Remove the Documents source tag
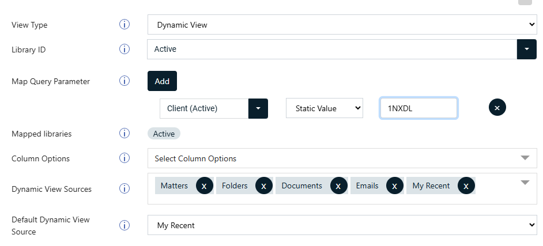The width and height of the screenshot is (543, 246). (x=338, y=186)
